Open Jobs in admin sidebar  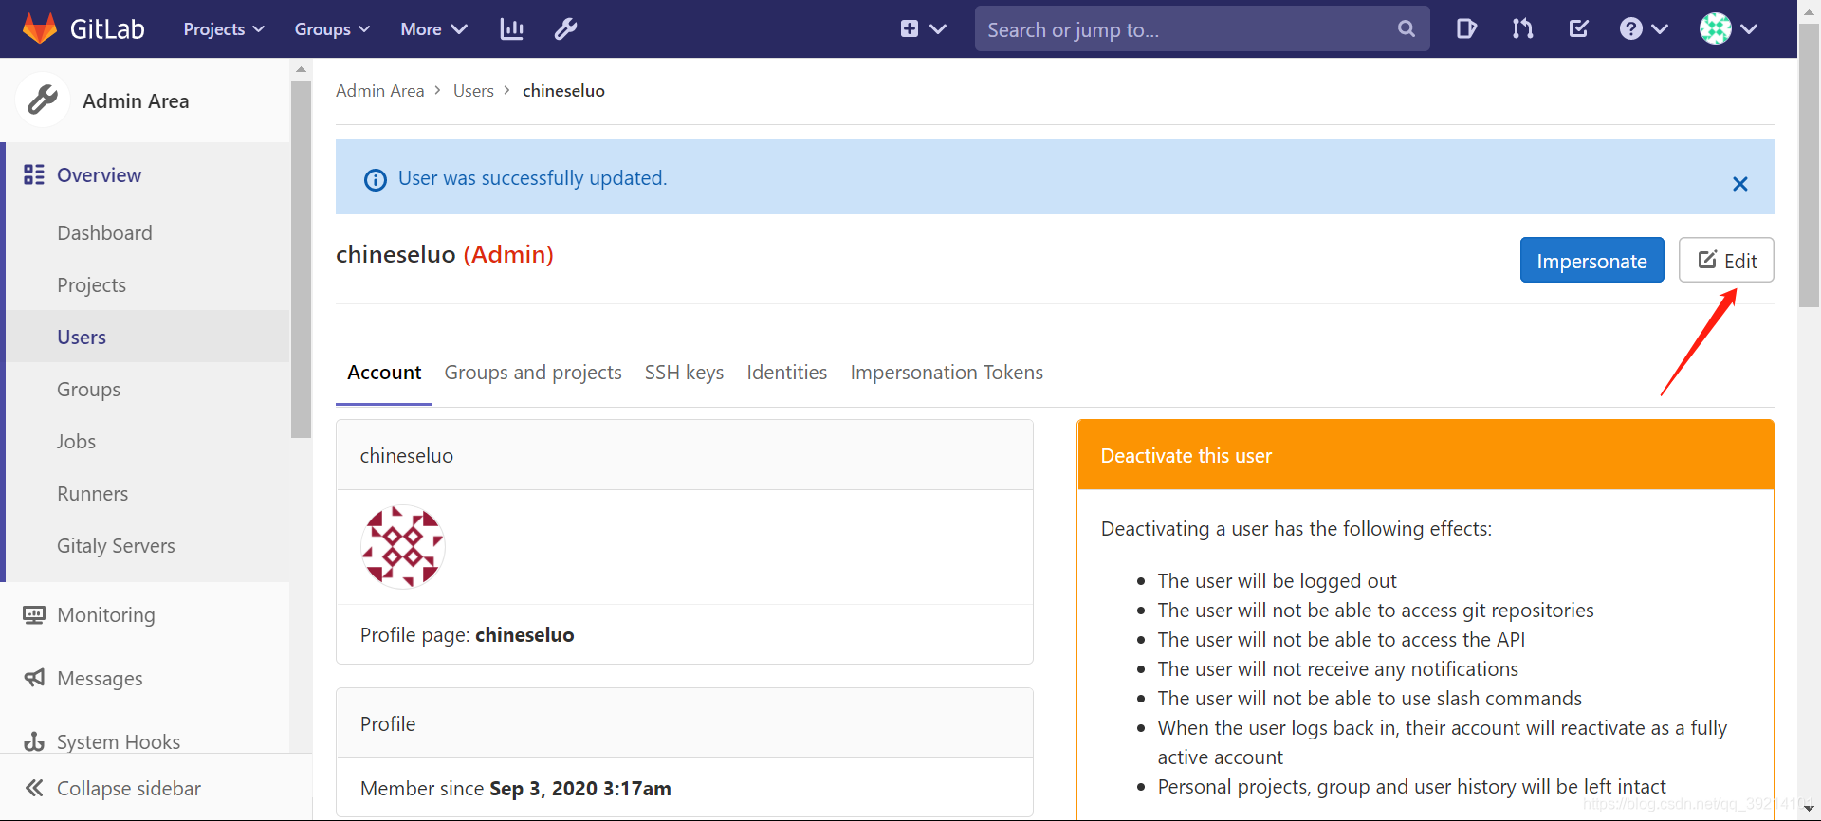(76, 442)
